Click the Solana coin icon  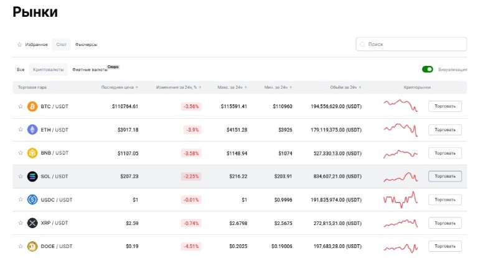tap(32, 176)
